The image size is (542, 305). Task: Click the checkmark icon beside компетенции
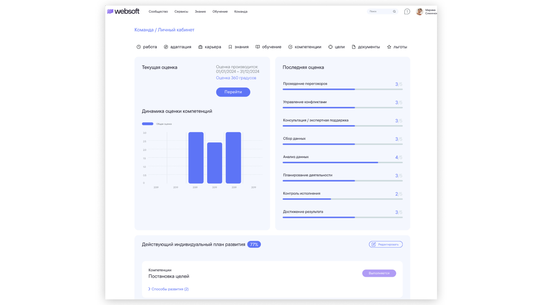(290, 47)
